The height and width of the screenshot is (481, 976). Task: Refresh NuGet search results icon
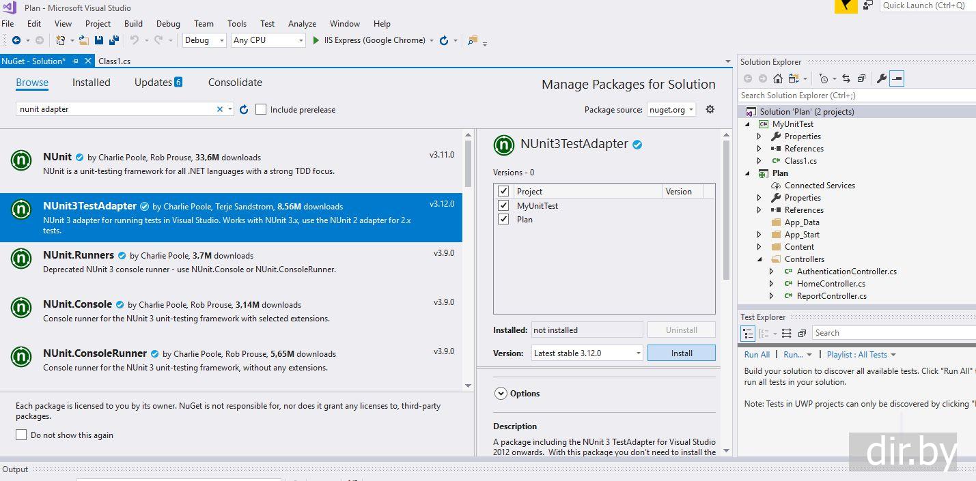click(x=244, y=109)
